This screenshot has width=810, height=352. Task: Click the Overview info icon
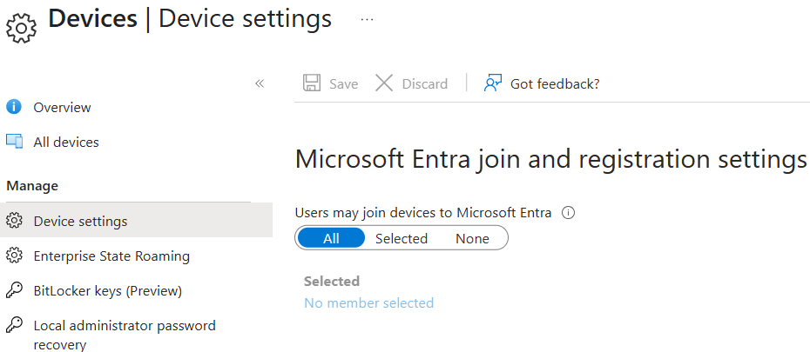(14, 107)
